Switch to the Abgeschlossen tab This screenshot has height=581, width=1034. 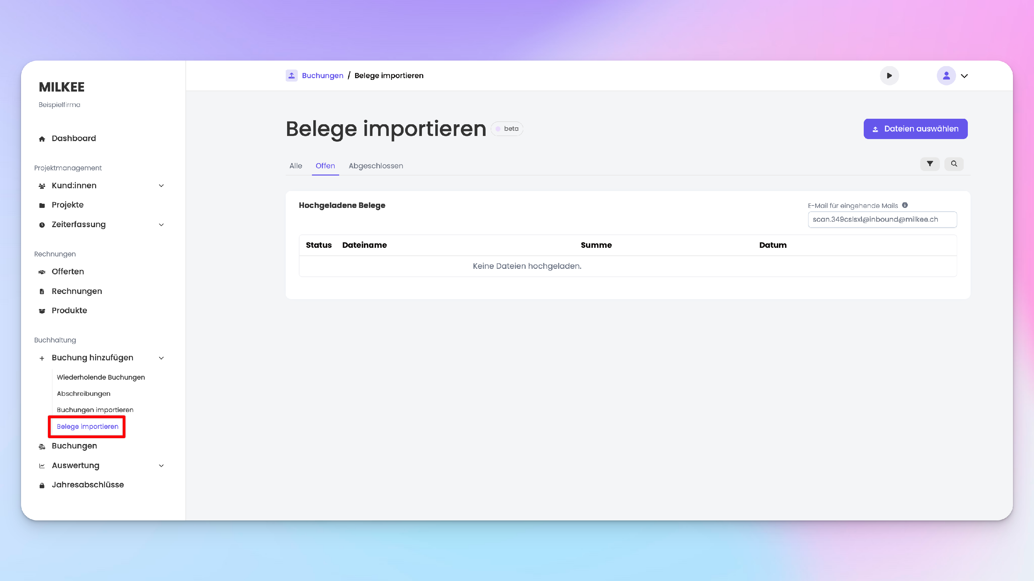coord(376,166)
